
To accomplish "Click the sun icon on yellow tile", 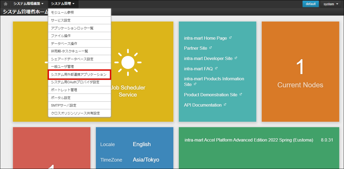I will pos(128,62).
